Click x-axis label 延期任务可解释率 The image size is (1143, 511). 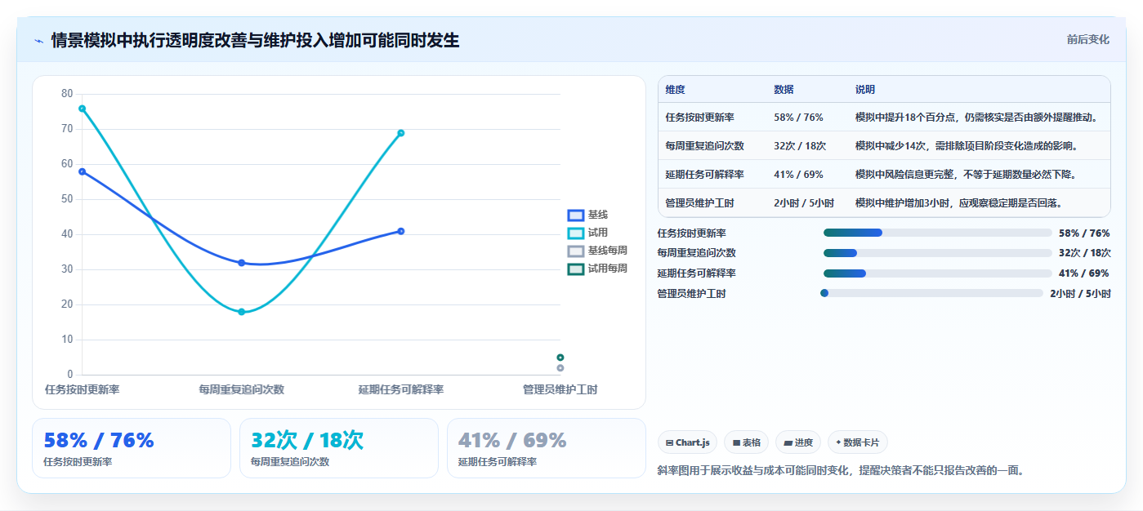tap(401, 389)
